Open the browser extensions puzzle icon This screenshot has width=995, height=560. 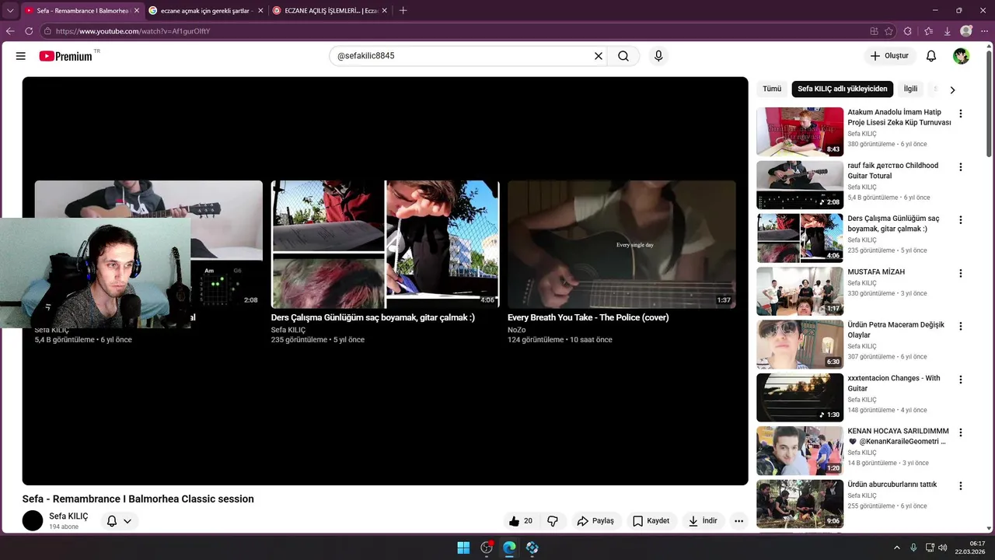point(908,31)
